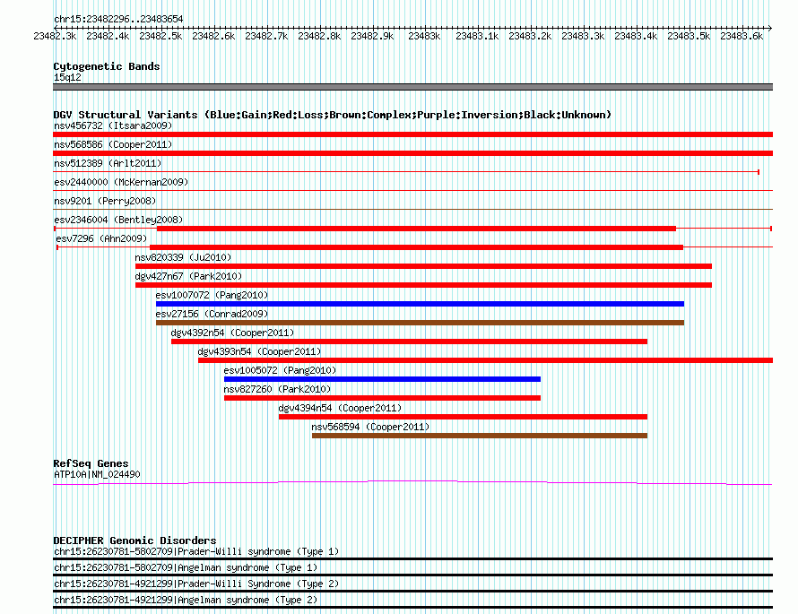Select the dgv4393n54 red loss bar
The width and height of the screenshot is (798, 614).
coord(485,360)
